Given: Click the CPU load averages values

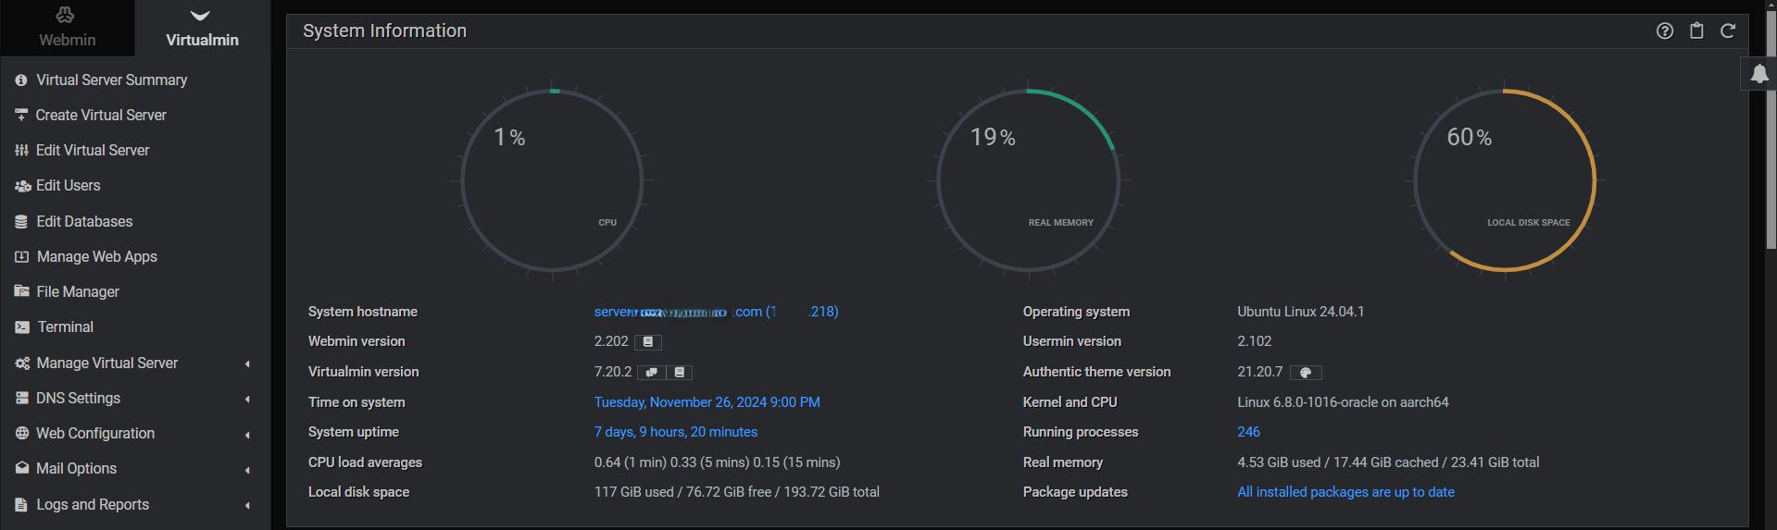Looking at the screenshot, I should tap(717, 462).
